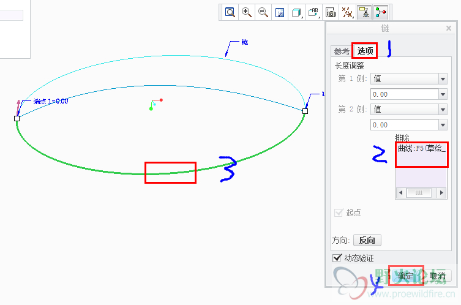Click the 取消 button
Viewport: 461px width, 305px height.
click(438, 276)
